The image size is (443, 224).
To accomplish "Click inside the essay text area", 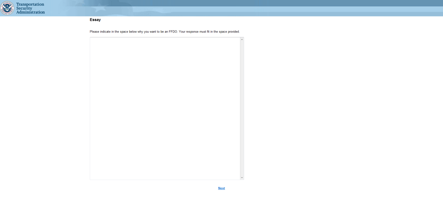I will pyautogui.click(x=165, y=93).
